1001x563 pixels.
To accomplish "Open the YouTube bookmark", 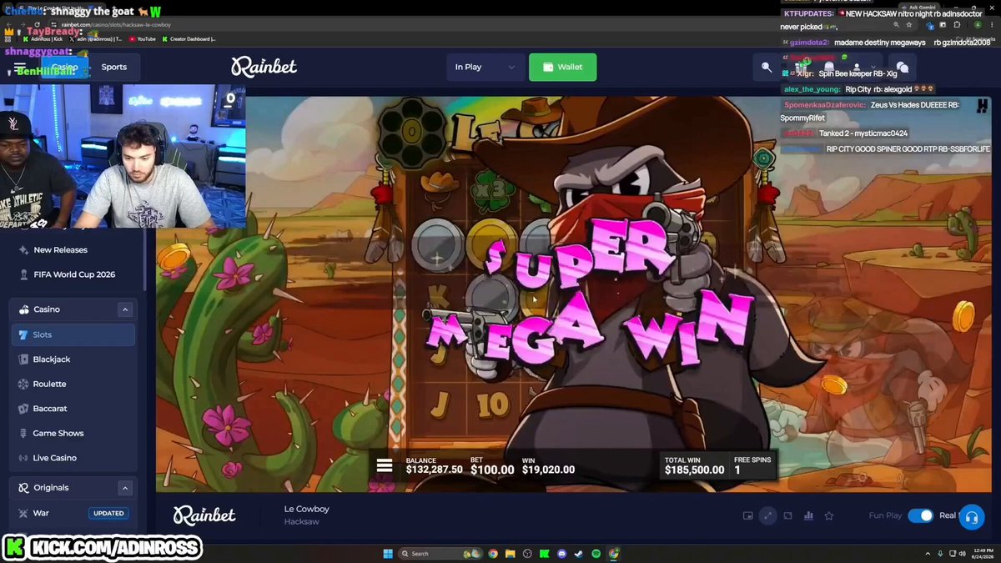I will coord(142,38).
